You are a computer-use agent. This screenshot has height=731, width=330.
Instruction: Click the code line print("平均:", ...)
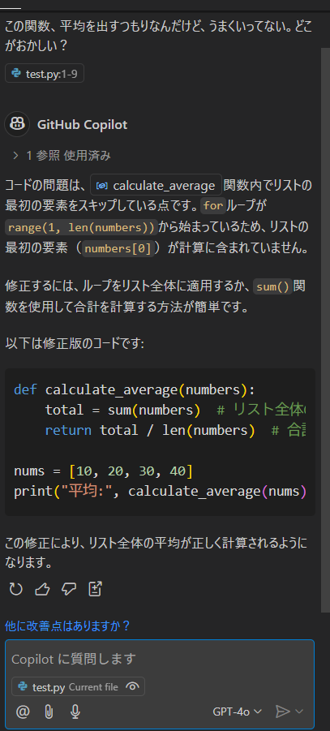pyautogui.click(x=161, y=492)
